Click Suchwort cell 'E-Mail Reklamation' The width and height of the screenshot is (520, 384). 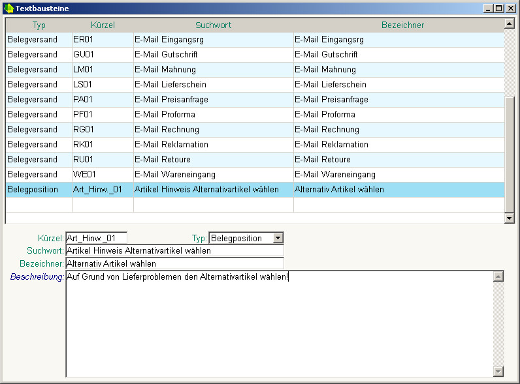[x=214, y=144]
